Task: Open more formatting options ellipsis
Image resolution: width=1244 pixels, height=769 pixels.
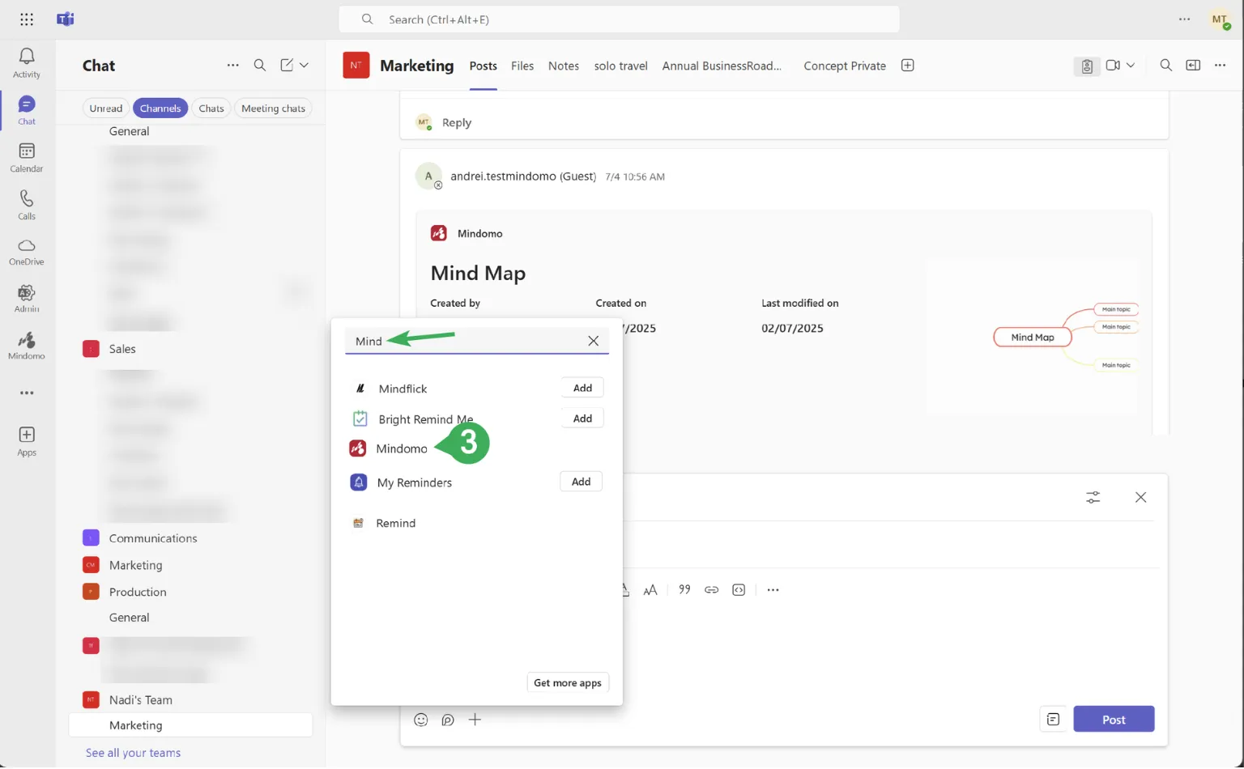Action: 773,590
